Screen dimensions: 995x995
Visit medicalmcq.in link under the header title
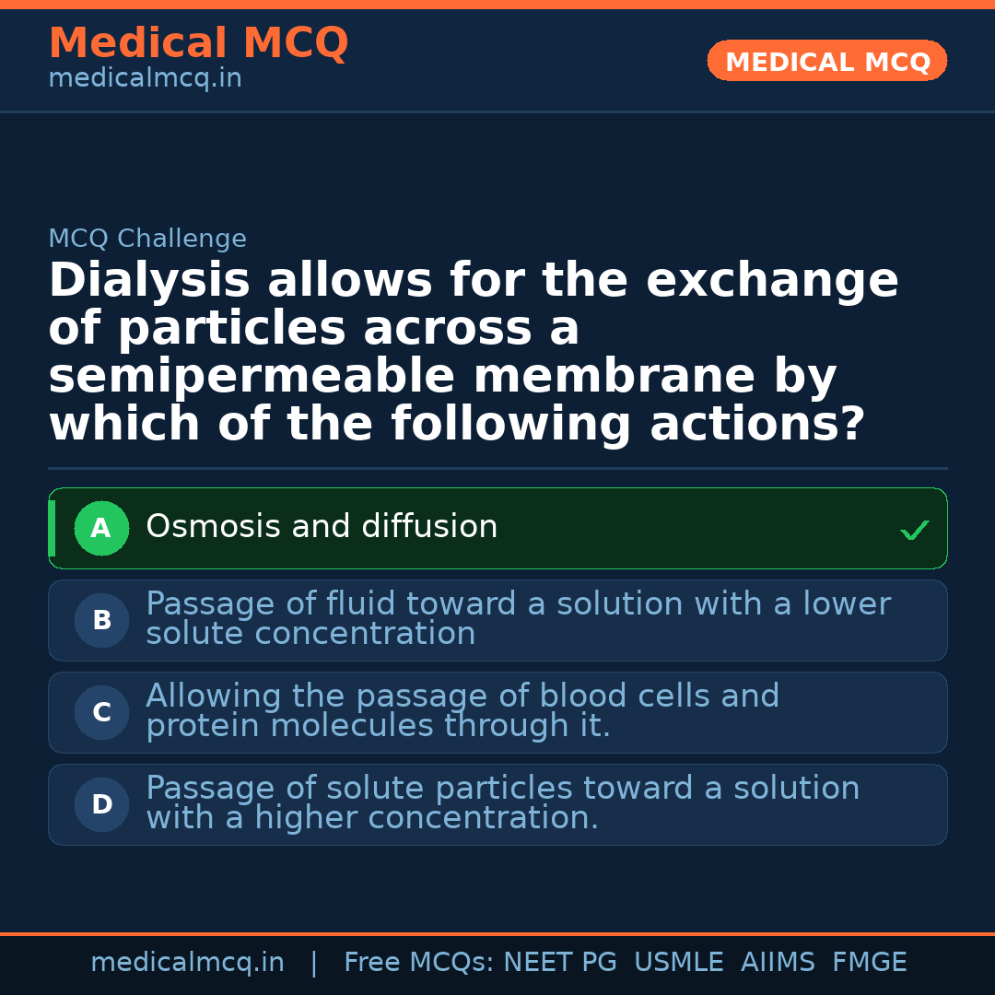tap(145, 79)
